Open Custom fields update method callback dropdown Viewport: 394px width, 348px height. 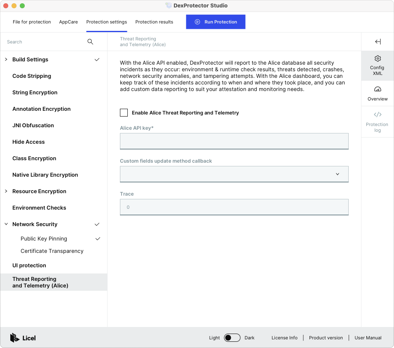point(234,174)
